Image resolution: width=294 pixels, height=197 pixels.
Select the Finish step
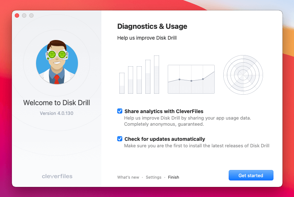(174, 177)
